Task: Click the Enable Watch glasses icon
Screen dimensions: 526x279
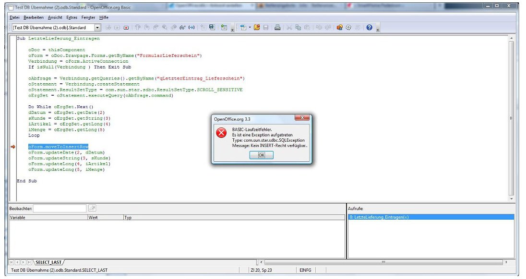Action: click(183, 28)
